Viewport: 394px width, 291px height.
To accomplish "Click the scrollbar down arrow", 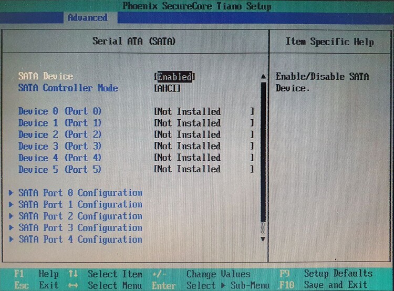I will pos(263,239).
